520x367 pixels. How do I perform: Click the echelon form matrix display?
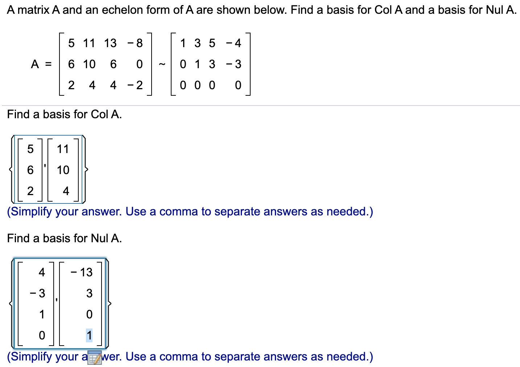(210, 64)
